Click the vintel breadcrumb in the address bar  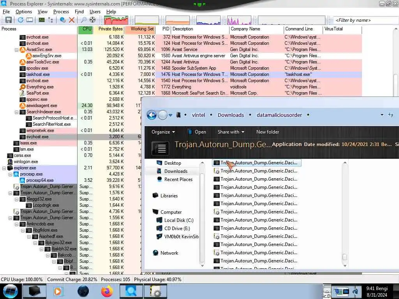(x=198, y=115)
